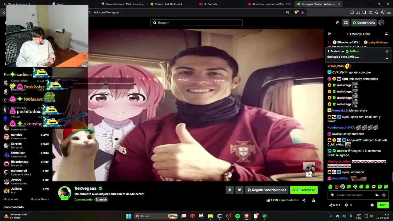Open Serpias channel in the sidebar
393x221 pixels.
(x=26, y=145)
